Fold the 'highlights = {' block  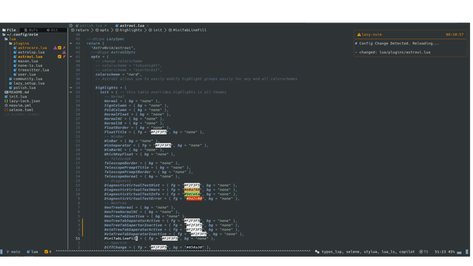pos(71,88)
